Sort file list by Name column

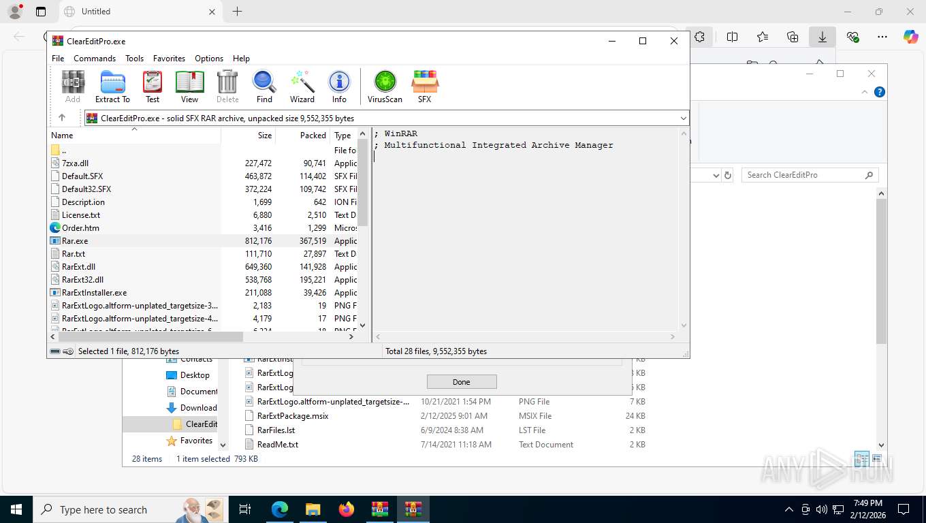(x=134, y=136)
